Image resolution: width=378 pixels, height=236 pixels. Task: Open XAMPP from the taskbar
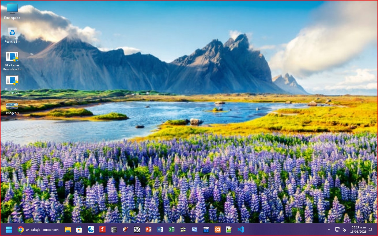click(218, 229)
